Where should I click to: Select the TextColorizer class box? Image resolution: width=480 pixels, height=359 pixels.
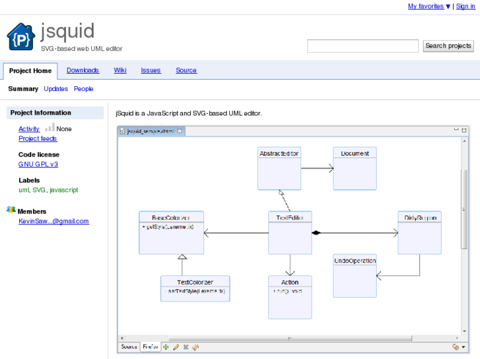click(x=195, y=289)
